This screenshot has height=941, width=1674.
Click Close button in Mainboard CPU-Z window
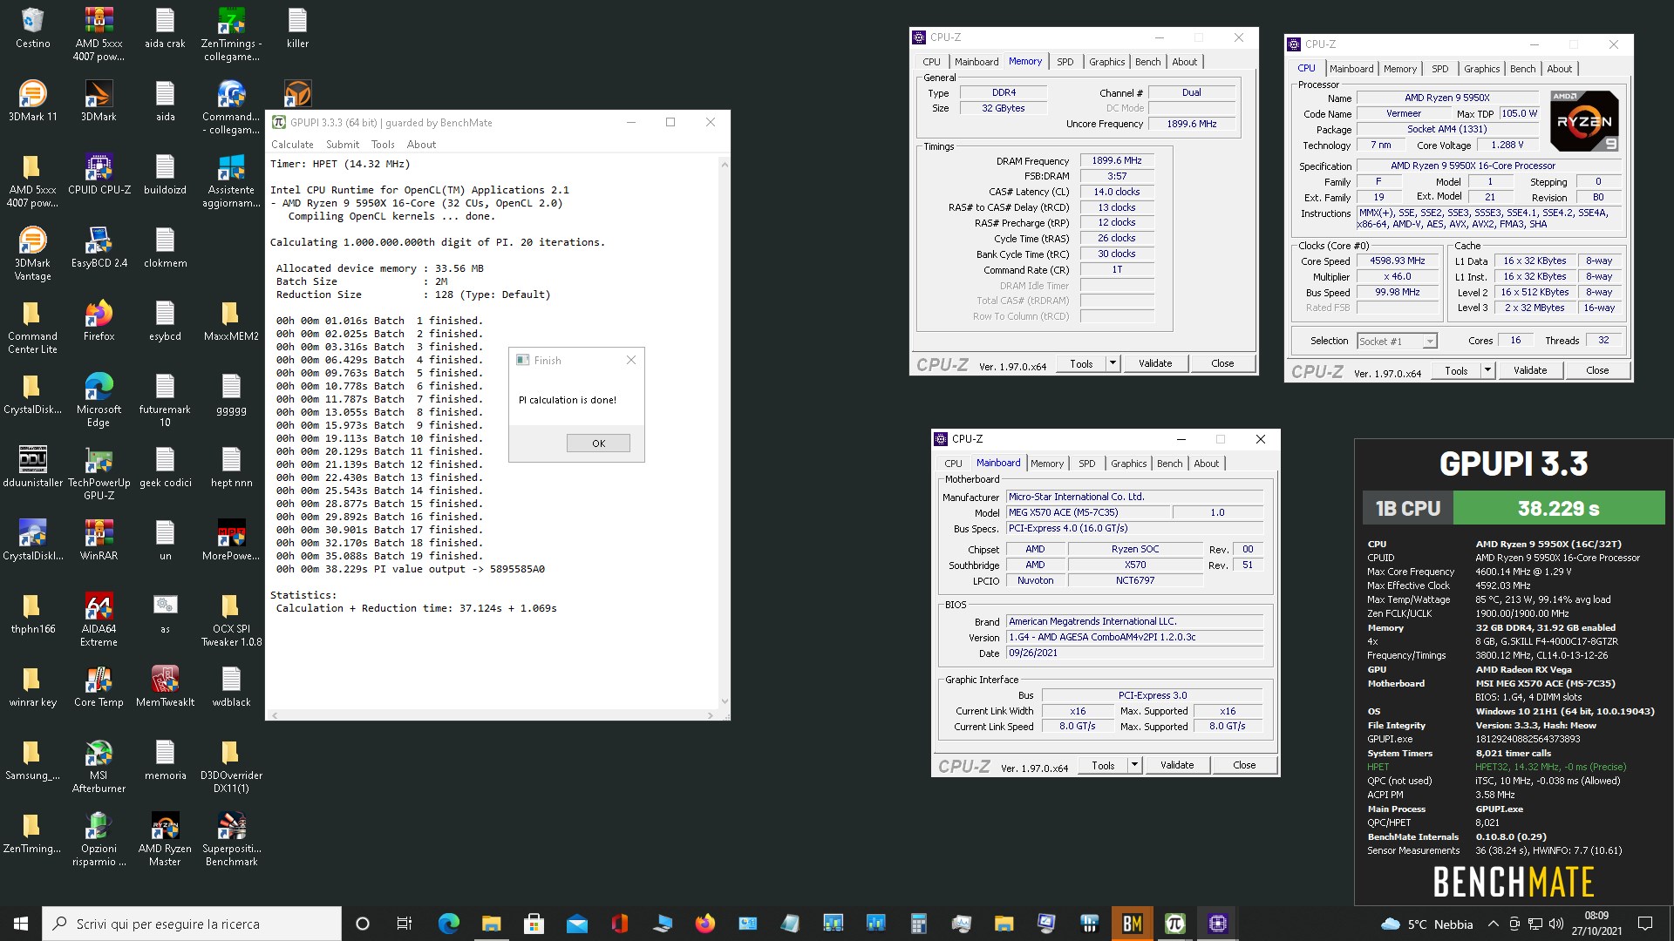tap(1244, 765)
